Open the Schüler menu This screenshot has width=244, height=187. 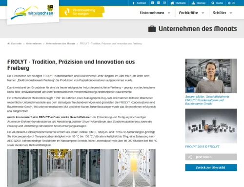click(x=220, y=13)
